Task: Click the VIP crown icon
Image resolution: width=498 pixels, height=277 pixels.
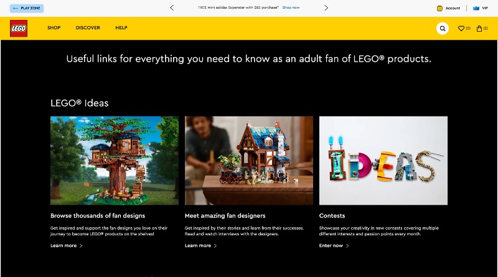Action: [x=476, y=8]
